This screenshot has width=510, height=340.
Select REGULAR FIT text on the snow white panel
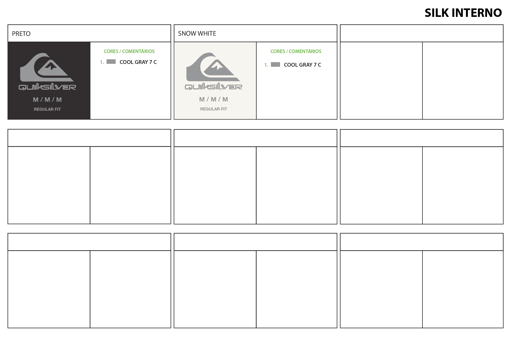(213, 109)
